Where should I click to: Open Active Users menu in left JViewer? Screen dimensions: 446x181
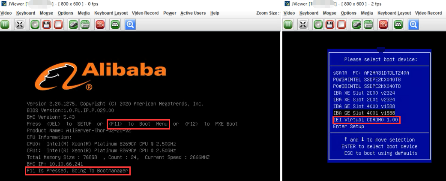(193, 13)
